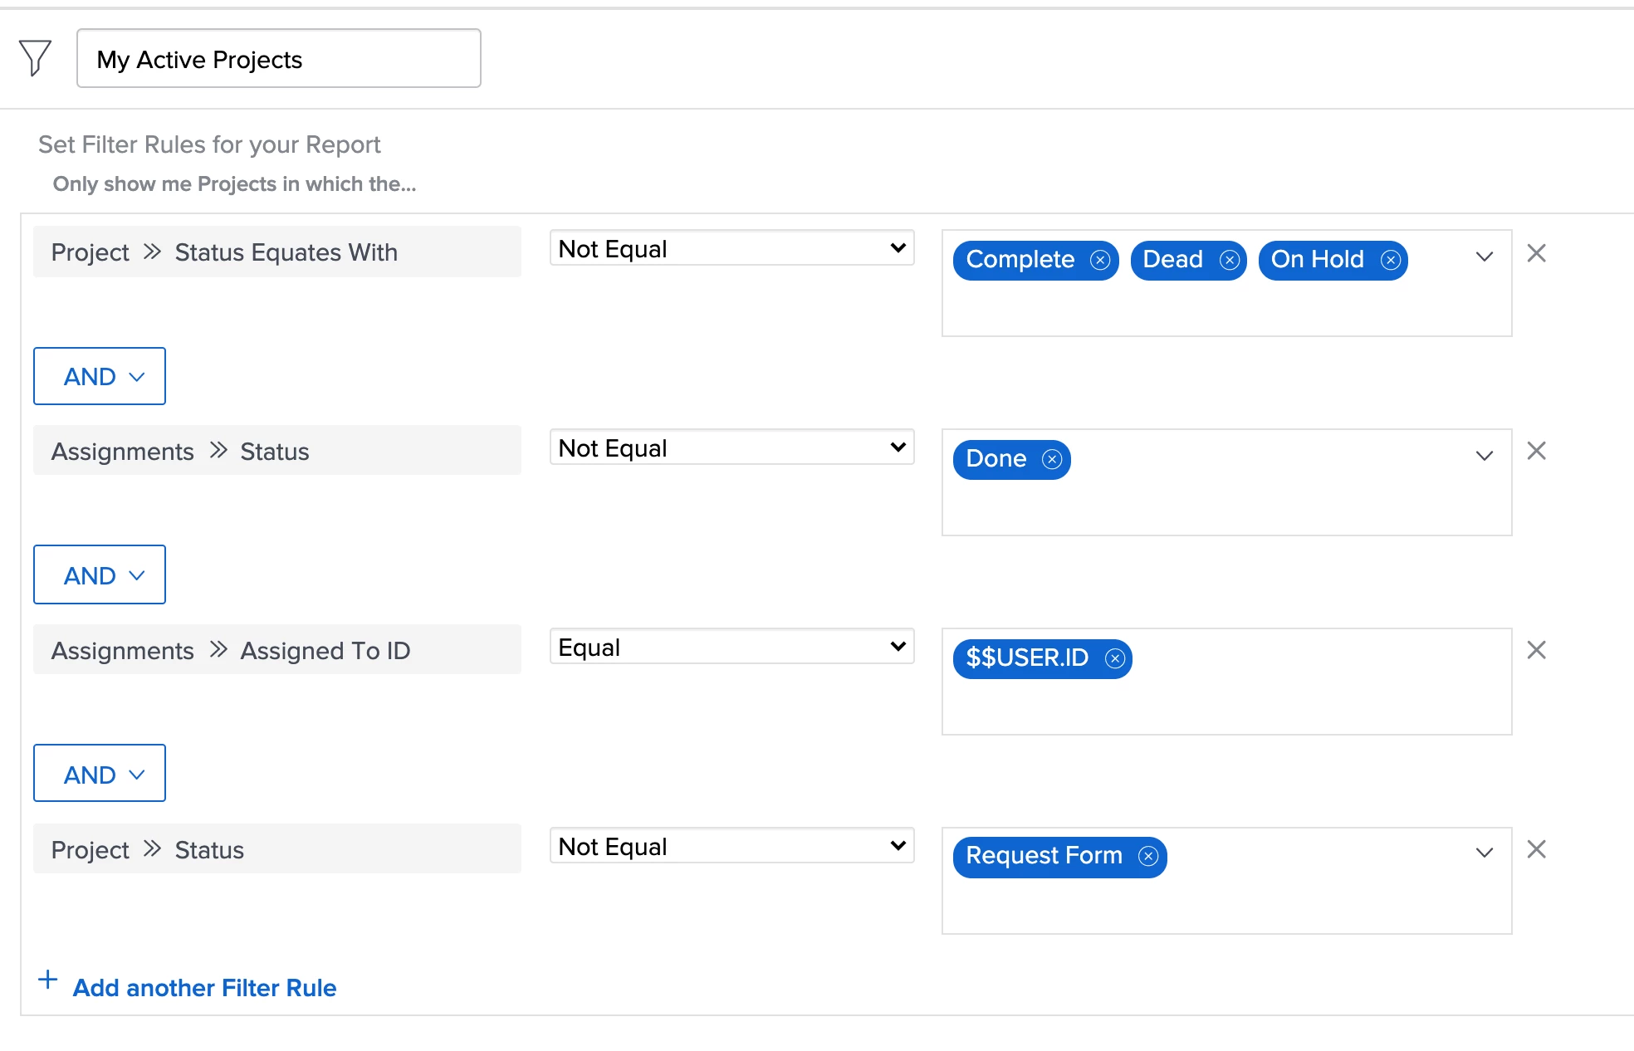The image size is (1634, 1051).
Task: Delete the last Project Status rule
Action: [1536, 849]
